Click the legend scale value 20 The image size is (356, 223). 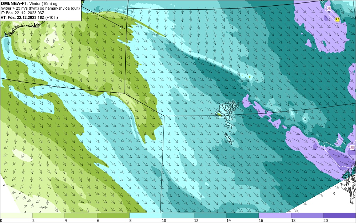(x=326, y=221)
